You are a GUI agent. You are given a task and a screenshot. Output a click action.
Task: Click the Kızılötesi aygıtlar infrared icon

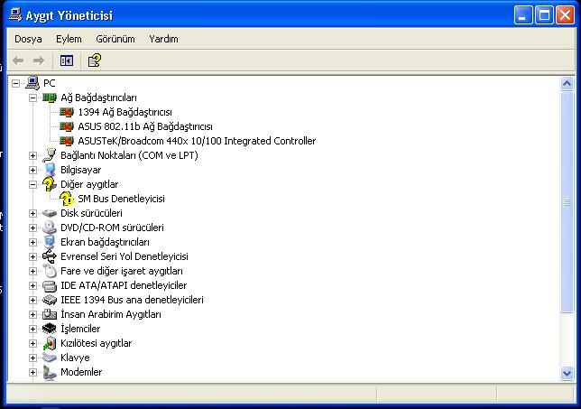pyautogui.click(x=50, y=343)
